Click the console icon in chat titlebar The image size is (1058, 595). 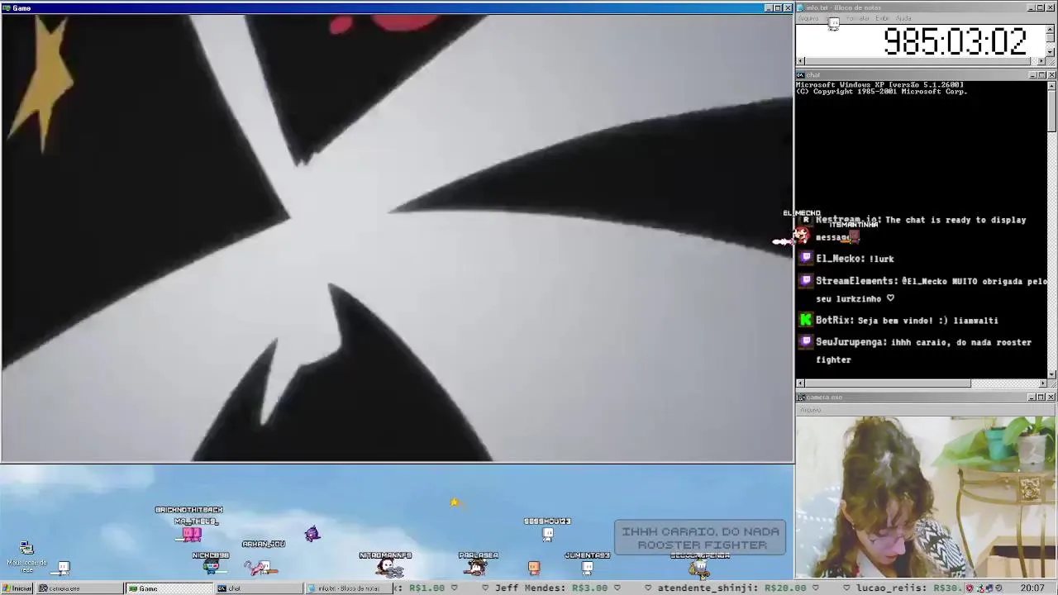800,75
